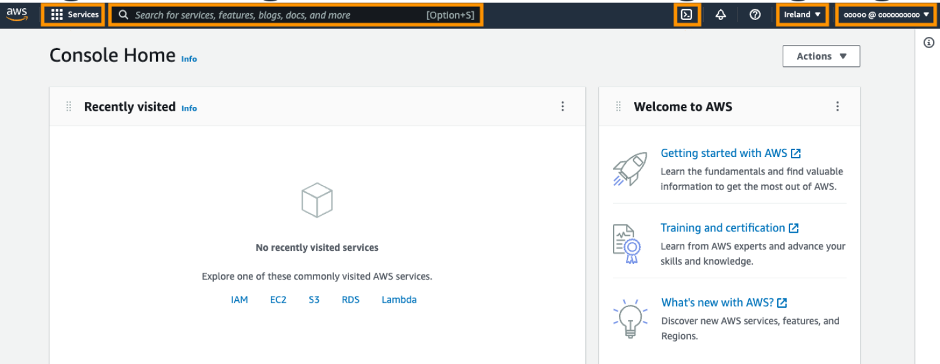Grab the Welcome to AWS drag handle
Image resolution: width=940 pixels, height=364 pixels.
619,107
